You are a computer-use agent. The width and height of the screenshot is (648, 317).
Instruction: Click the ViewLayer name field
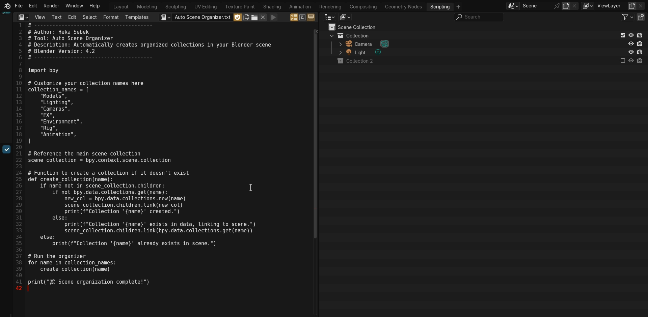tap(612, 6)
